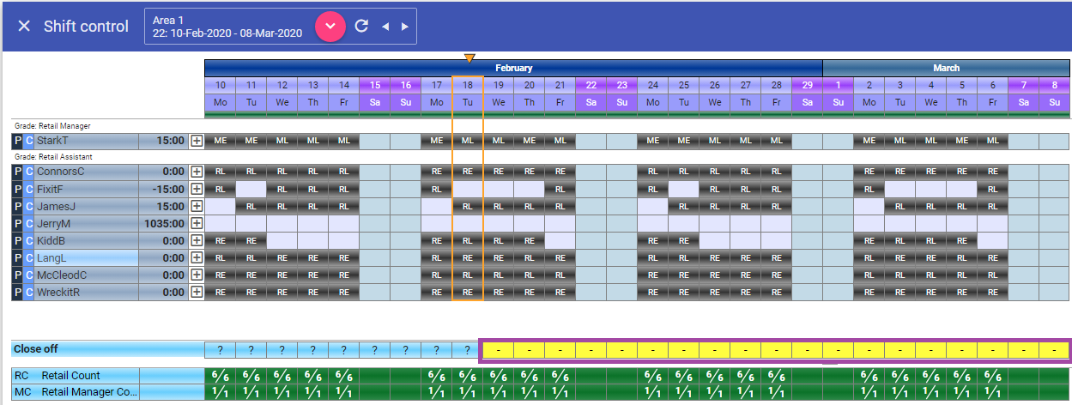The height and width of the screenshot is (405, 1072).
Task: Open the pink period dropdown button
Action: click(330, 27)
